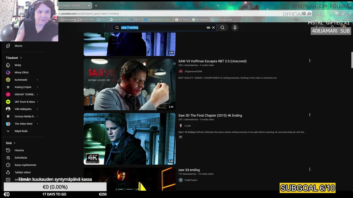353x198 pixels.
Task: Open The Video Nerd channel
Action: [x=23, y=124]
